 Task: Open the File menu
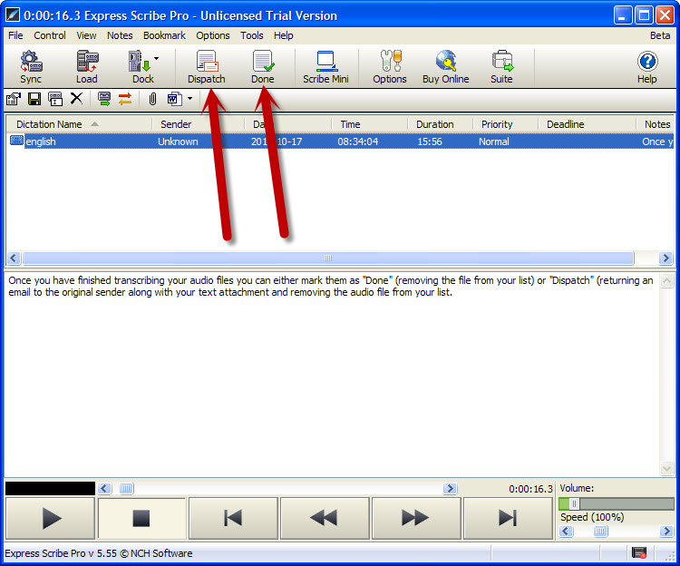pos(15,35)
